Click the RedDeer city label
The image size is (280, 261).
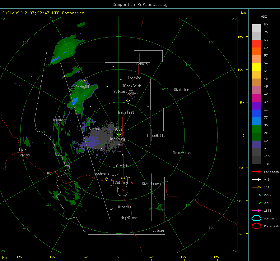132,94
